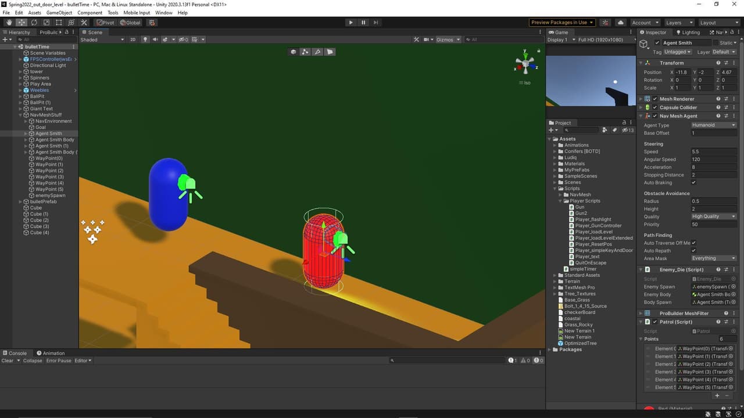
Task: Select the Scale tool in toolbar
Action: (x=46, y=23)
